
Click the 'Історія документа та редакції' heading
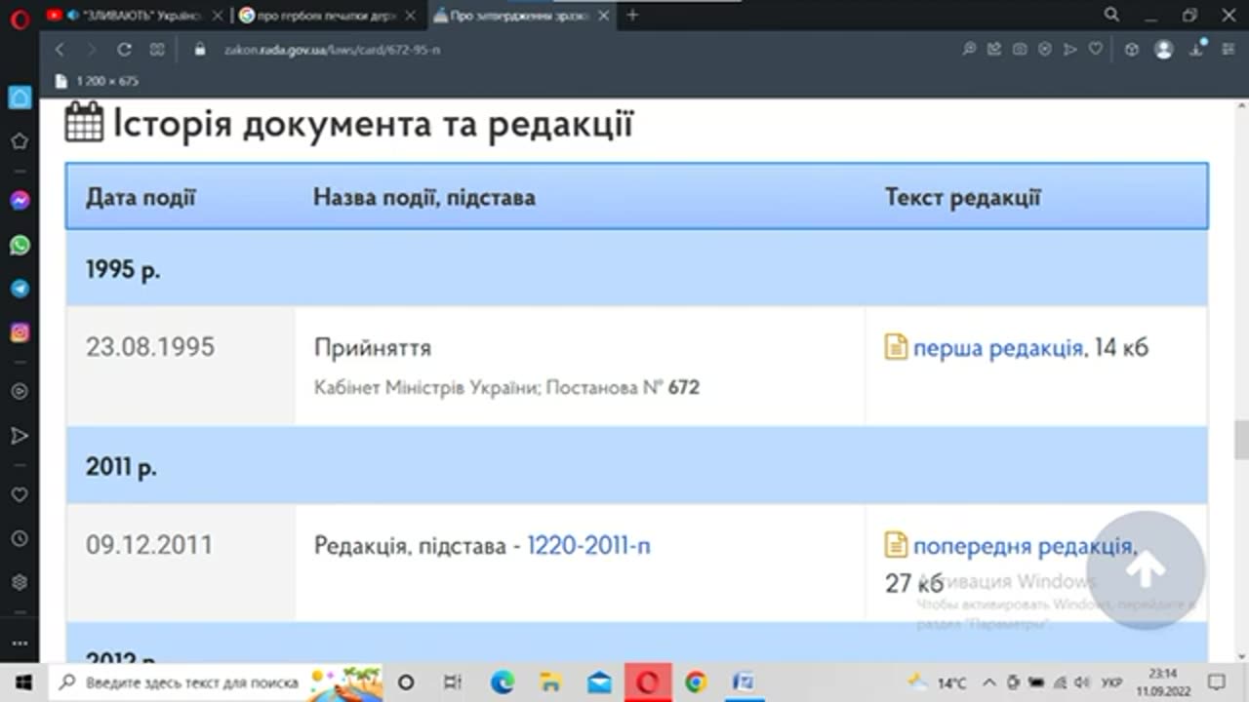coord(373,125)
